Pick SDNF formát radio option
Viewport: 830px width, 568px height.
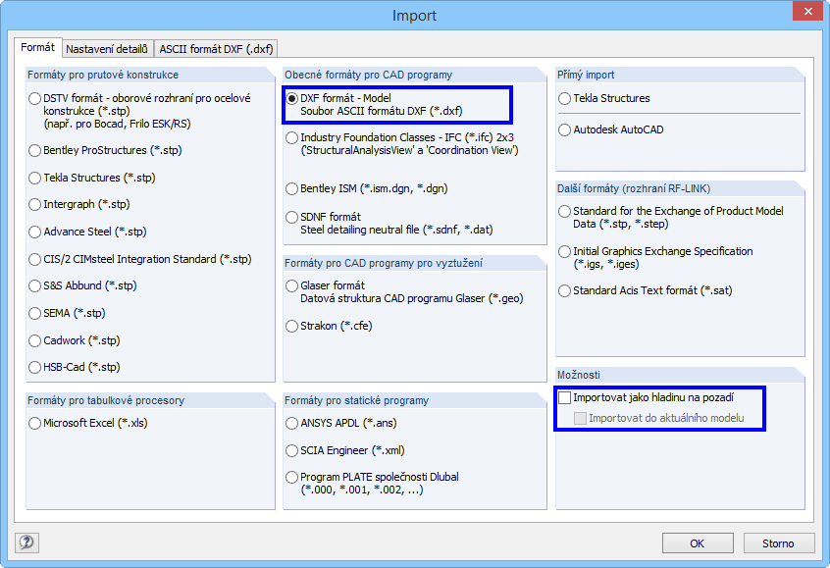point(292,217)
